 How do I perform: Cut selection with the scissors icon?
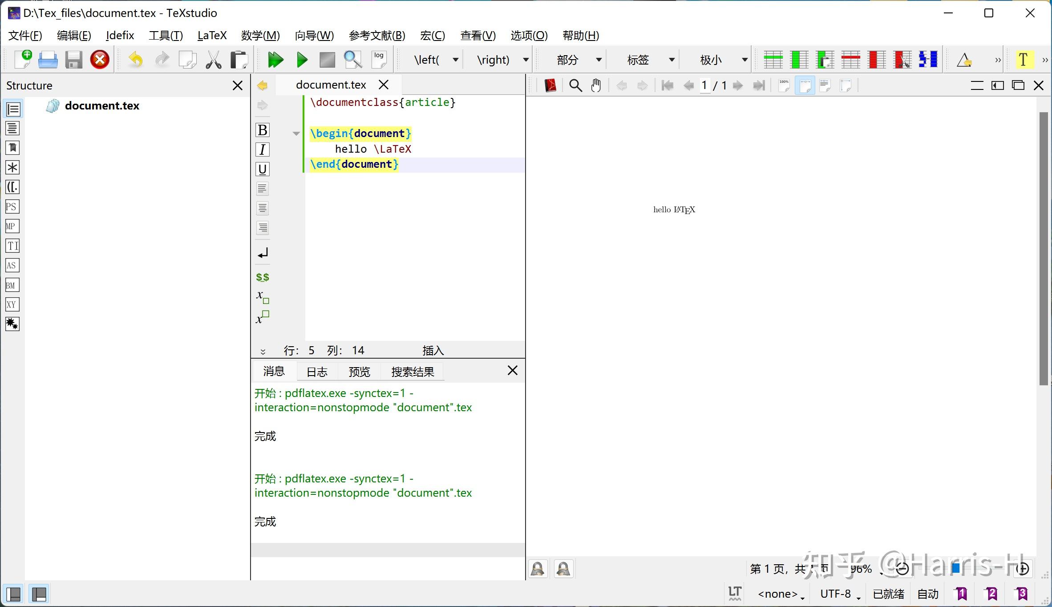click(x=214, y=59)
